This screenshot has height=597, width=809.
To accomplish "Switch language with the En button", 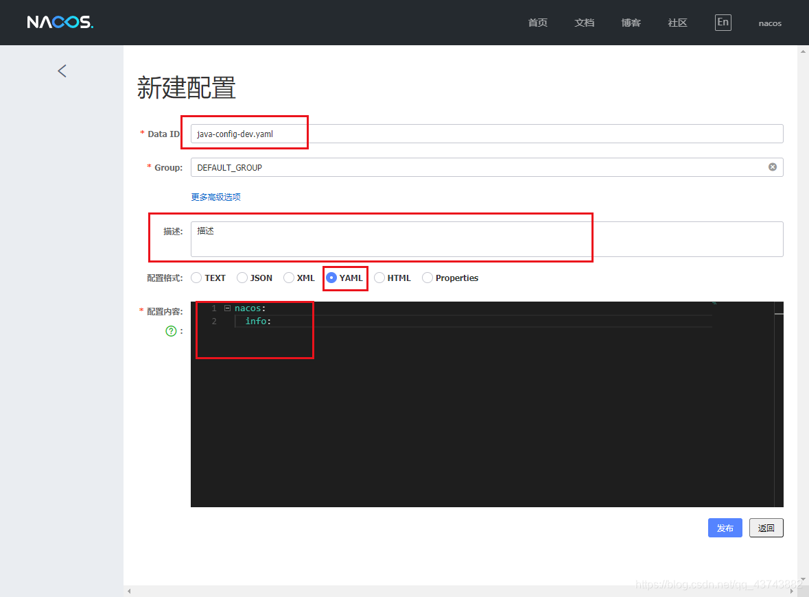I will coord(723,22).
